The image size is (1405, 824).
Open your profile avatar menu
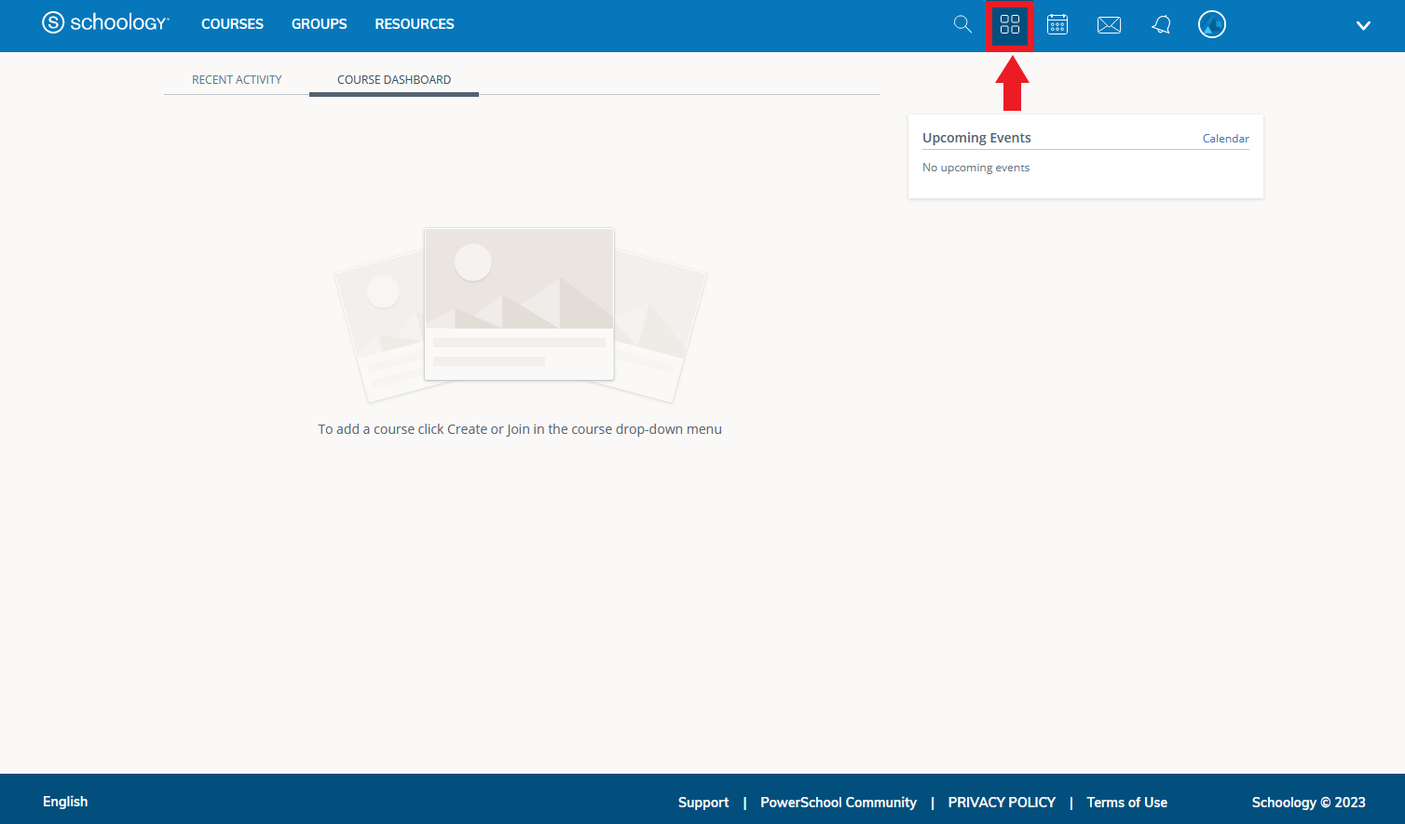click(1212, 24)
